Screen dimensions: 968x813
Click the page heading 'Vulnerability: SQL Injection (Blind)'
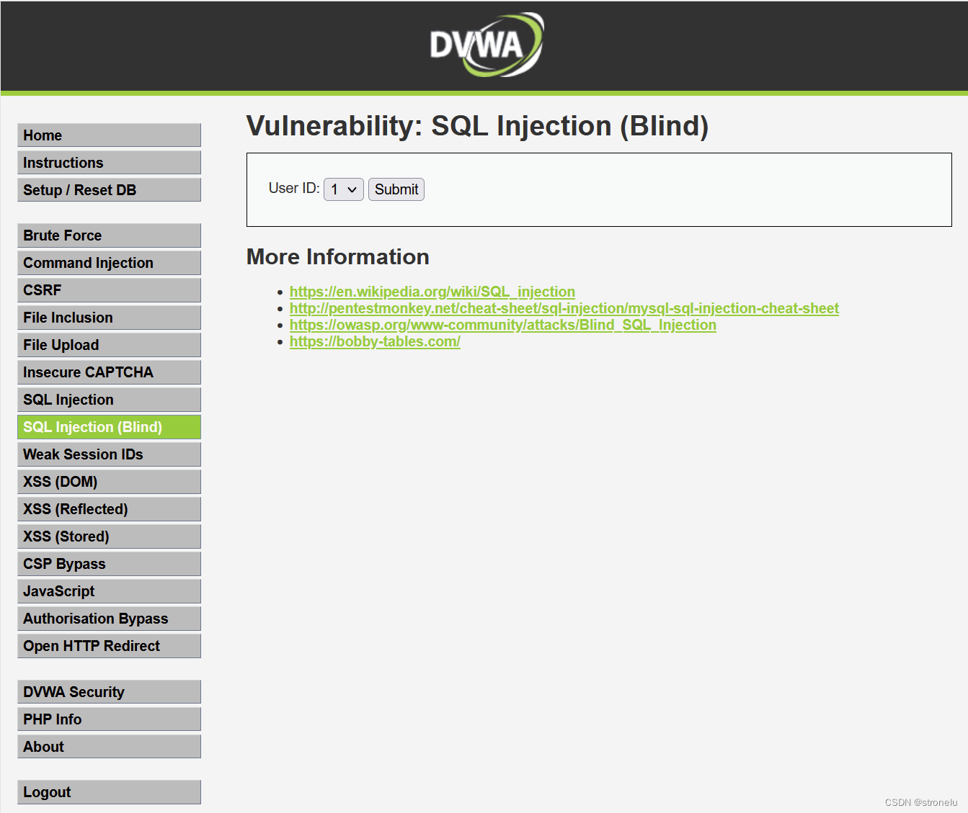477,126
